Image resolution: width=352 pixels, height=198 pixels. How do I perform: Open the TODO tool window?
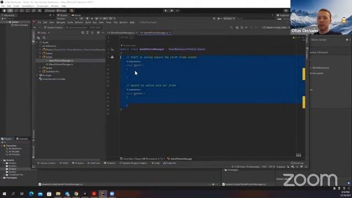[64, 163]
